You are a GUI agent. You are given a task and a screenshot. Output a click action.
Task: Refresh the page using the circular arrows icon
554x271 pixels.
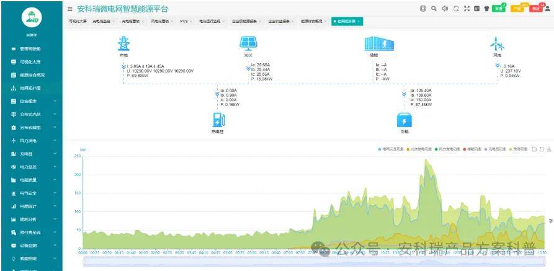pos(456,9)
